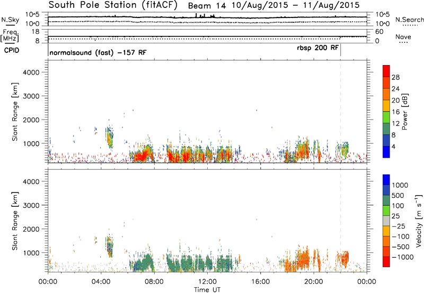424x293 pixels.
Task: Click the '3000' range tick on the velocity panel
Action: click(31, 205)
